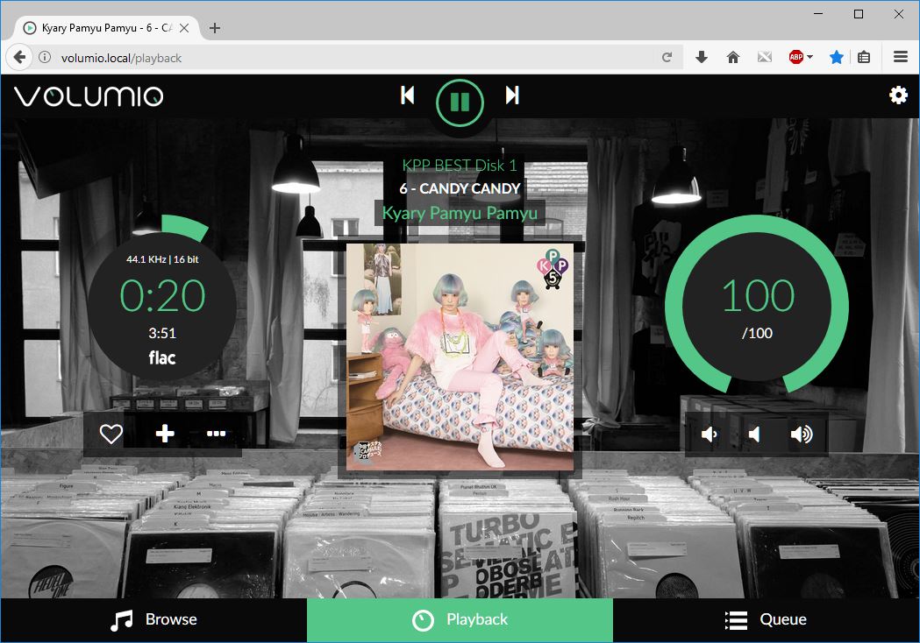Click the CANDY CANDY album artwork

pos(460,357)
